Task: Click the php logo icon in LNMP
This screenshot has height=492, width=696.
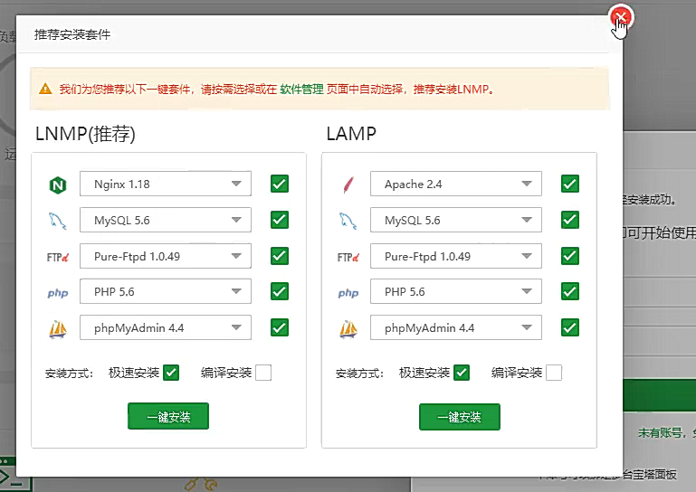Action: (x=58, y=293)
